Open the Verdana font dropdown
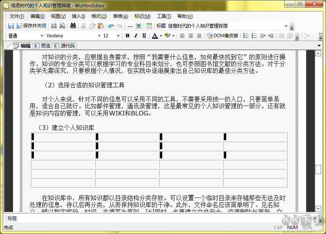Screen dimensions: 326x234 (x=99, y=36)
